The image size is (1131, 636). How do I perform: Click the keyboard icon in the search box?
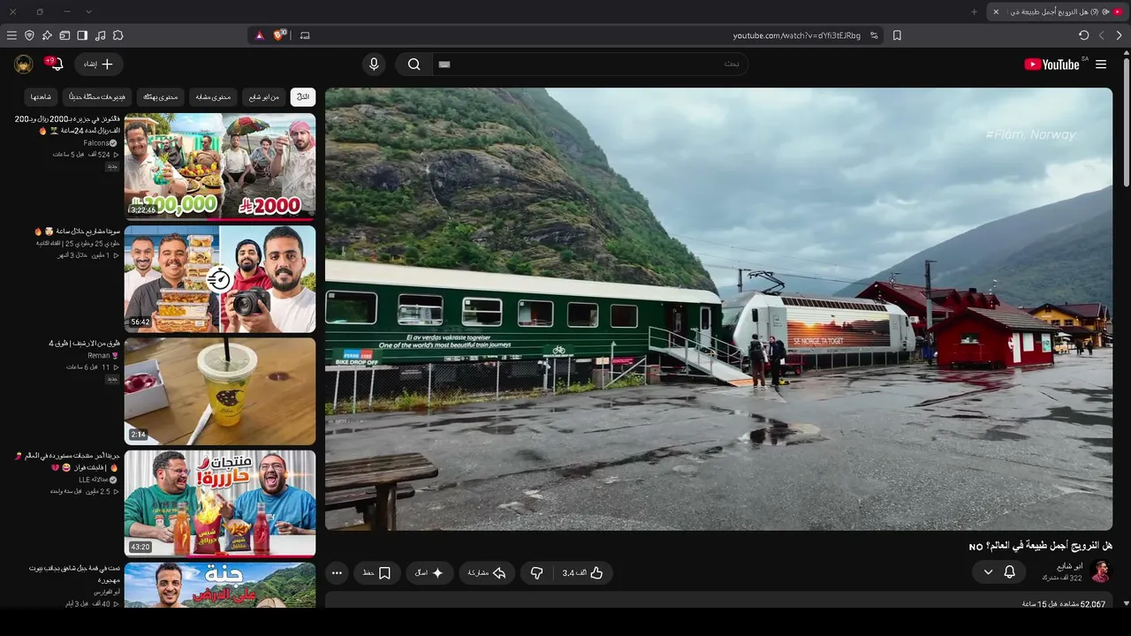(x=444, y=64)
